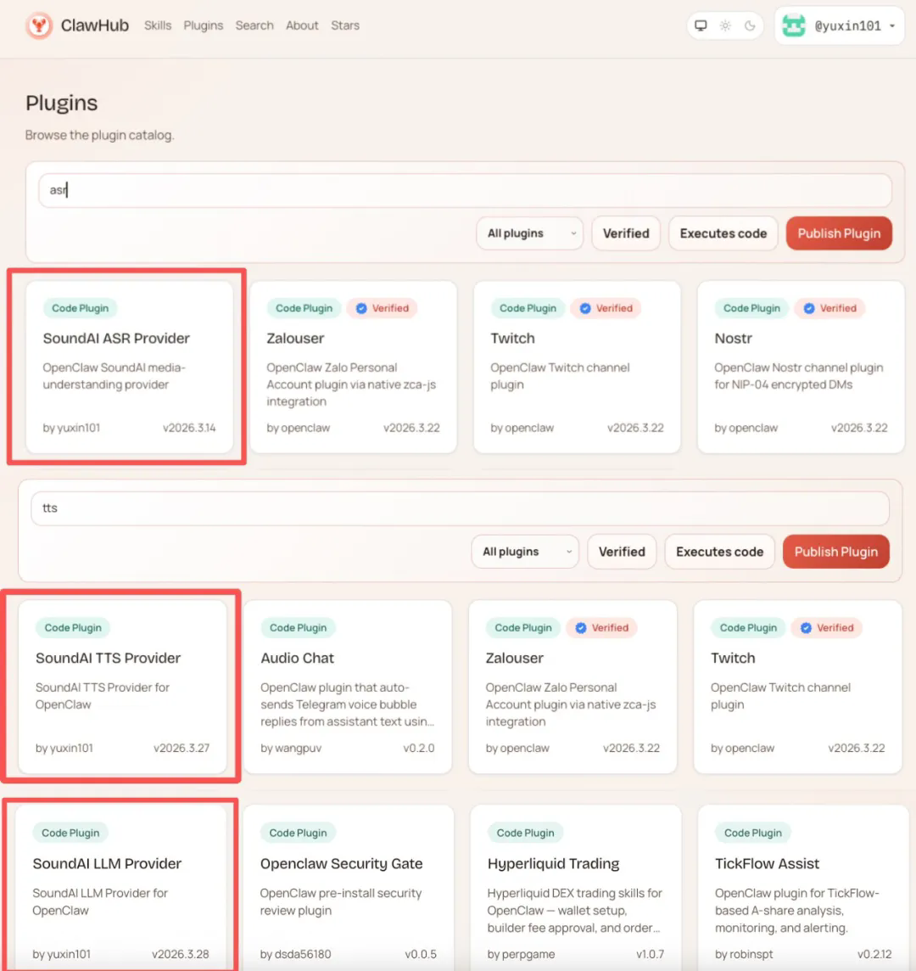
Task: Click the Verified badge on the Nostr card
Action: click(x=829, y=308)
